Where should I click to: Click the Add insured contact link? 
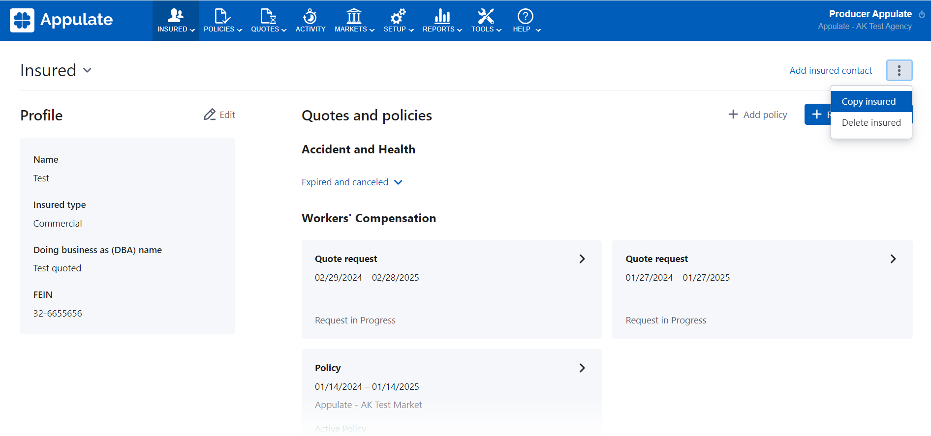point(830,71)
